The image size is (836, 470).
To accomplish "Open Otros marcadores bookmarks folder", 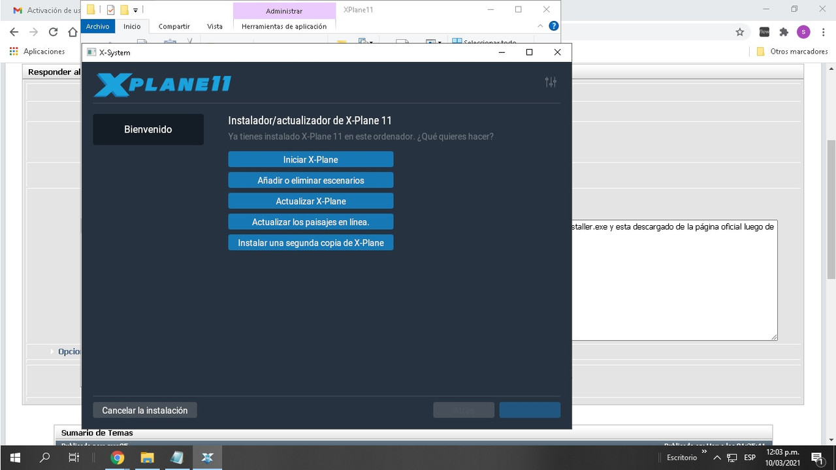I will click(x=792, y=52).
